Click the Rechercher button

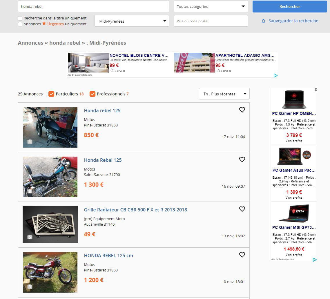290,6
